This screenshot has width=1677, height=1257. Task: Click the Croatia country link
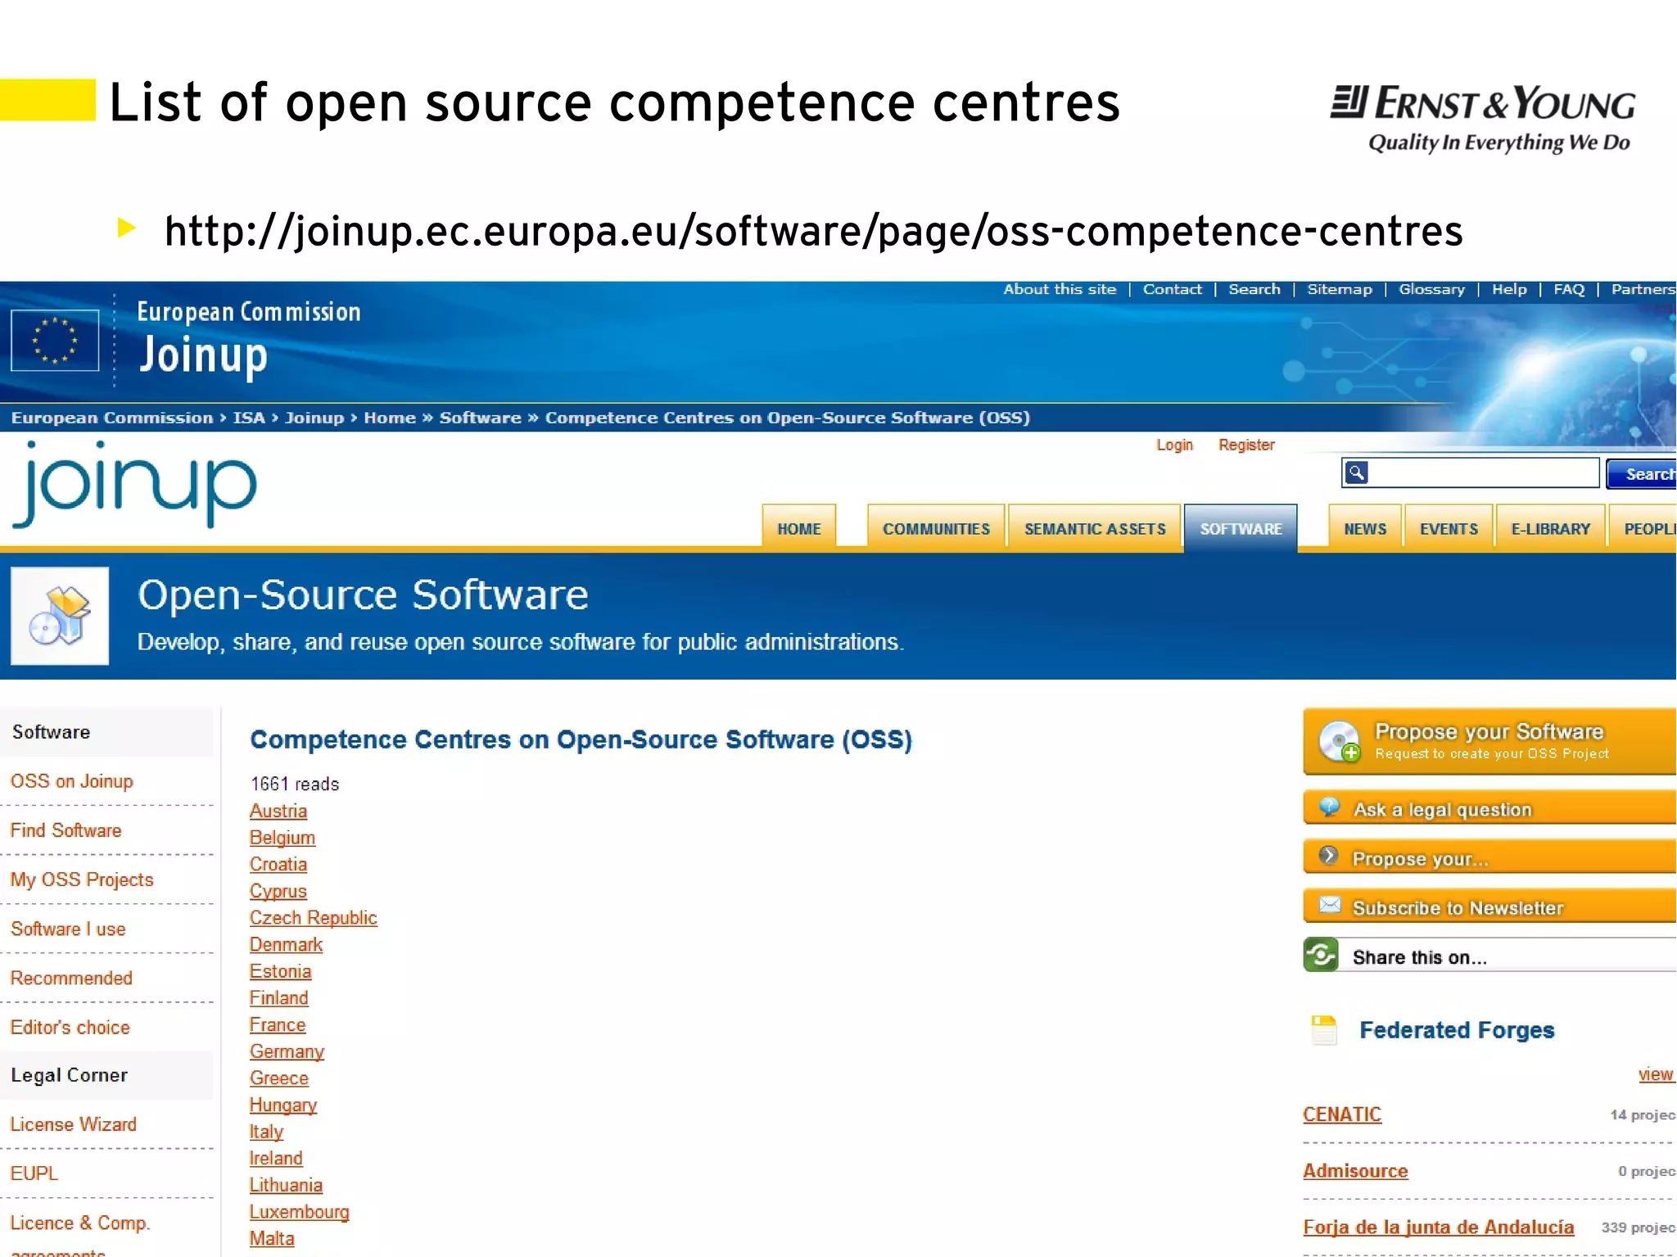[278, 864]
